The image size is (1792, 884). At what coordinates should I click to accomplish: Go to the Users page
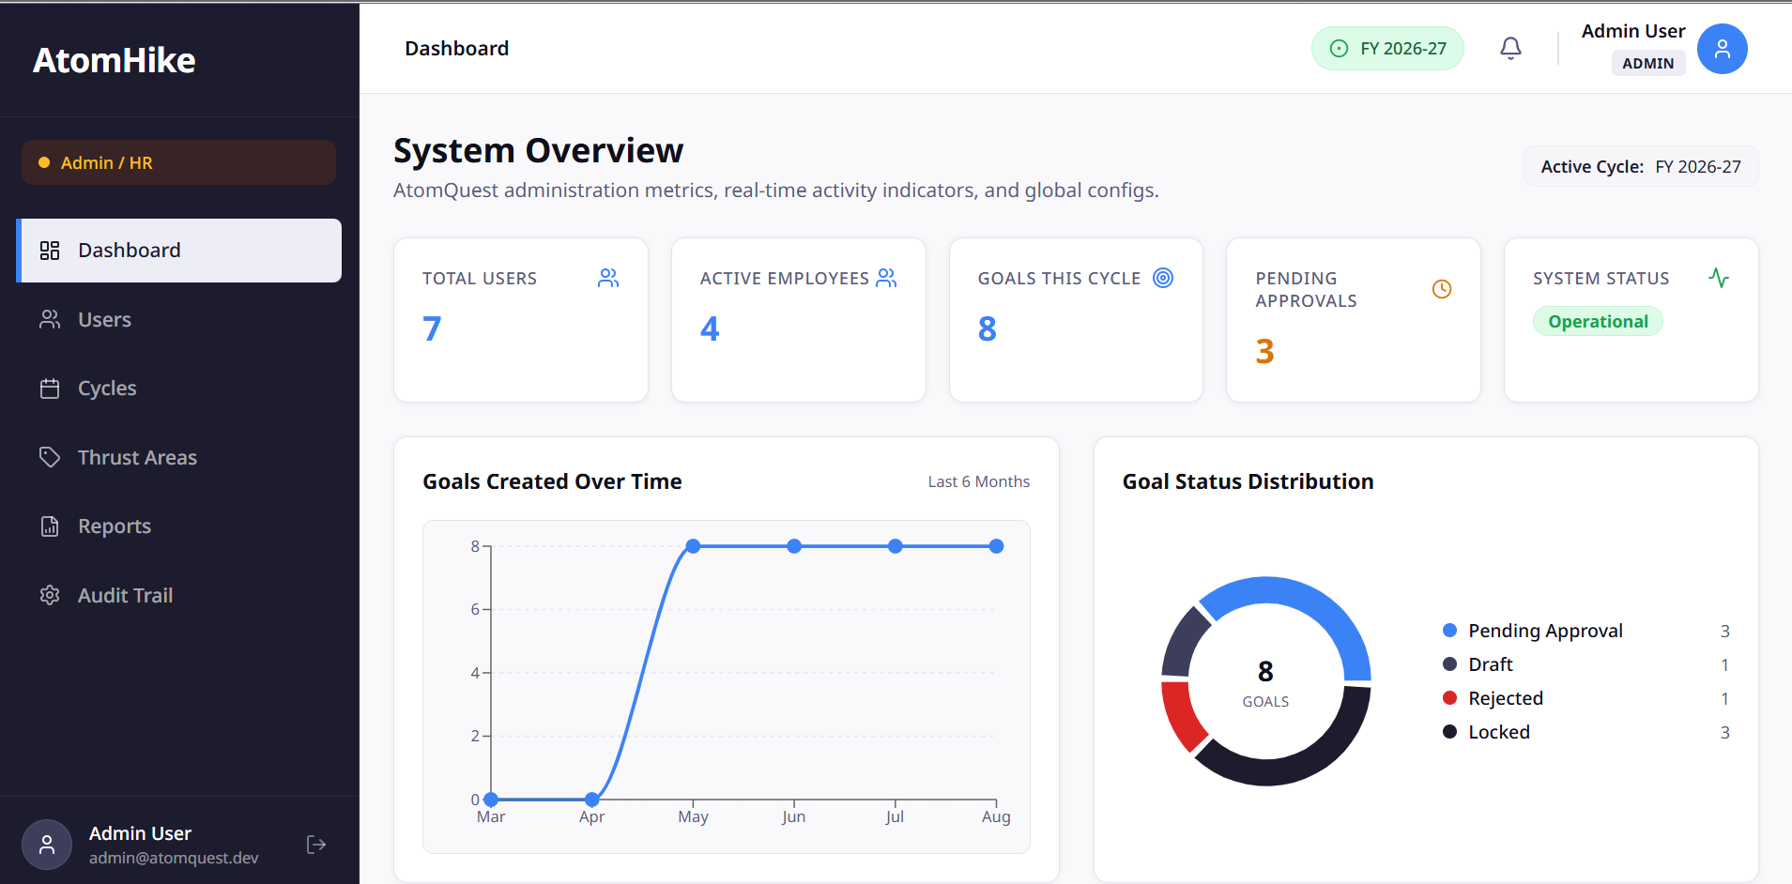coord(179,319)
